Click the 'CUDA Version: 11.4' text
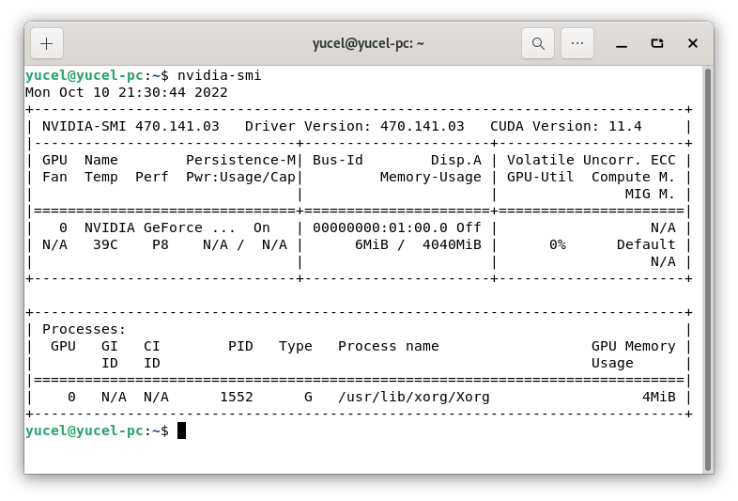This screenshot has width=738, height=501. pyautogui.click(x=566, y=126)
